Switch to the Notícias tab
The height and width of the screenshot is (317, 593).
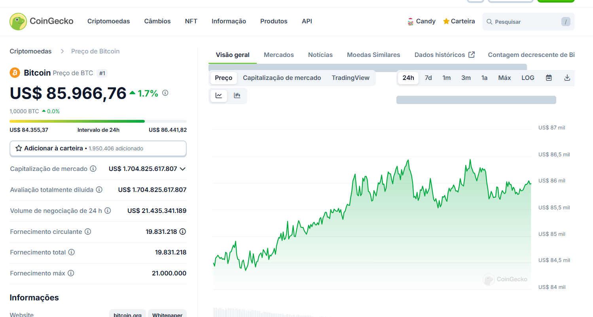pyautogui.click(x=320, y=55)
